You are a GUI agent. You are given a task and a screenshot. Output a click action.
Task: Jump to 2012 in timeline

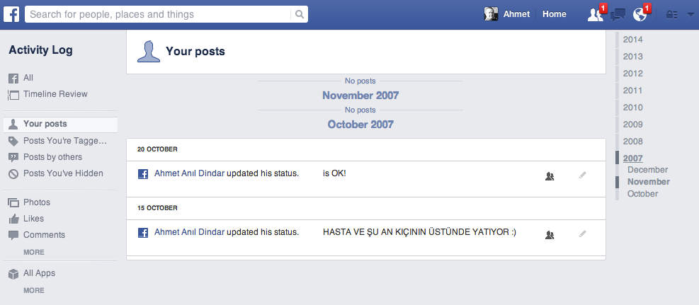632,74
